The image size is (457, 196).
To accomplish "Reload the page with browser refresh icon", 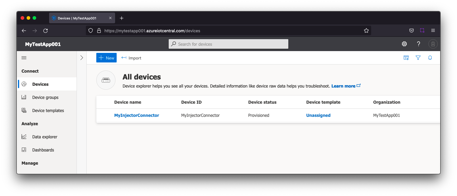I will click(45, 30).
